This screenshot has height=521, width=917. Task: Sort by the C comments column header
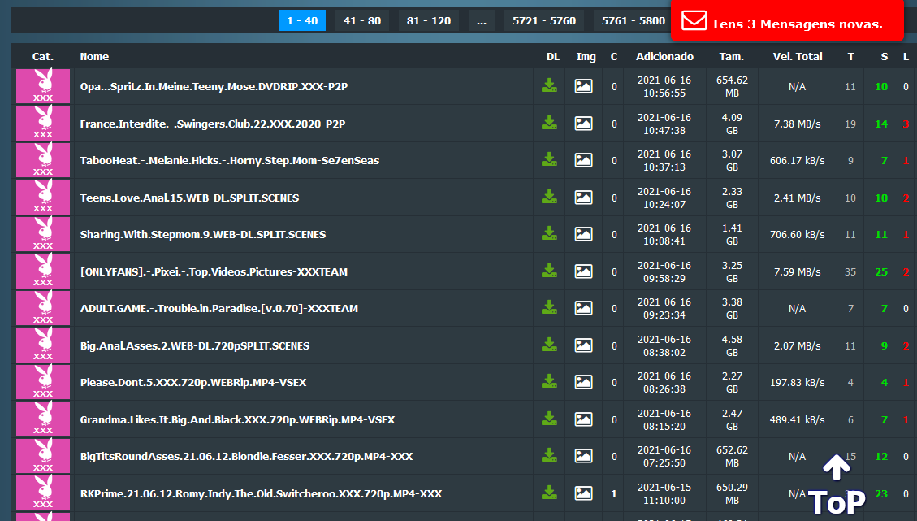(x=614, y=57)
